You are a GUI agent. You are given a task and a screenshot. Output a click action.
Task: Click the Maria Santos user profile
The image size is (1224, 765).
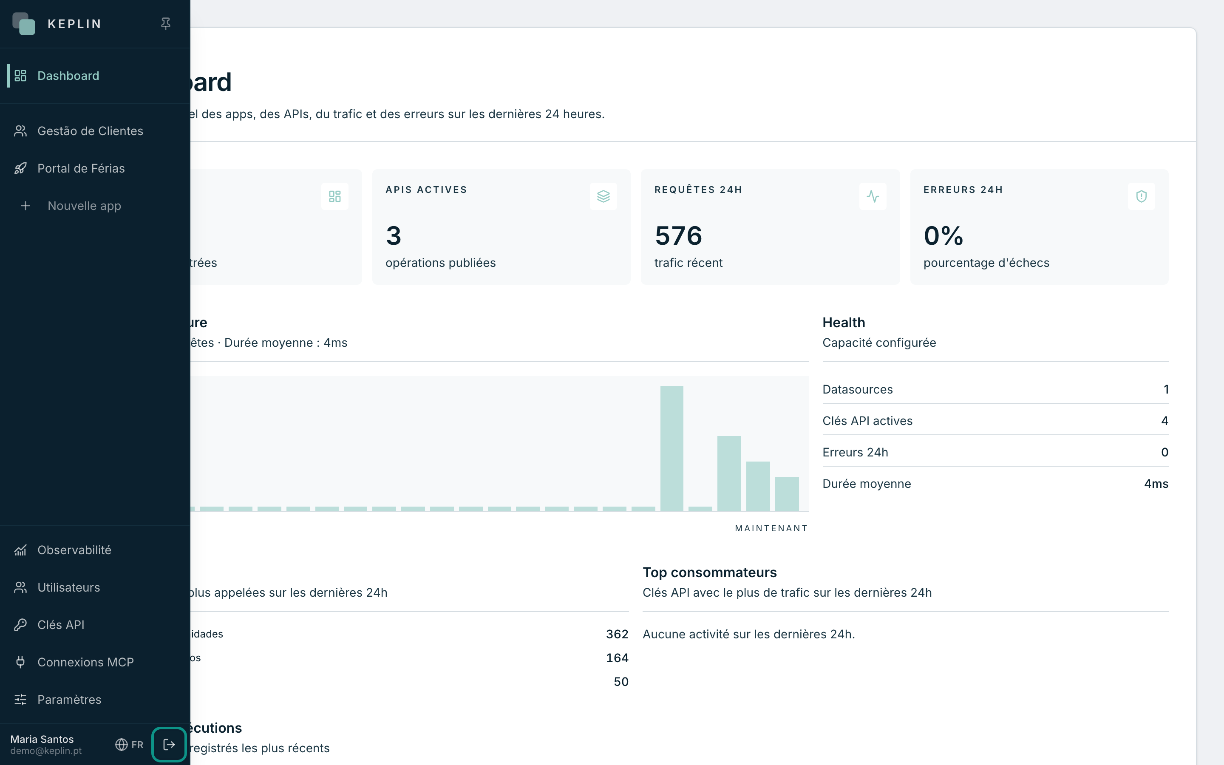(46, 744)
